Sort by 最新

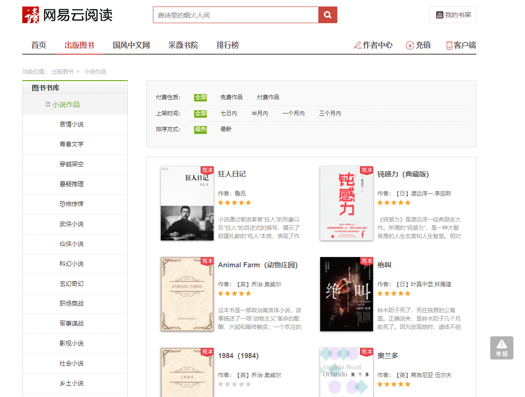226,129
